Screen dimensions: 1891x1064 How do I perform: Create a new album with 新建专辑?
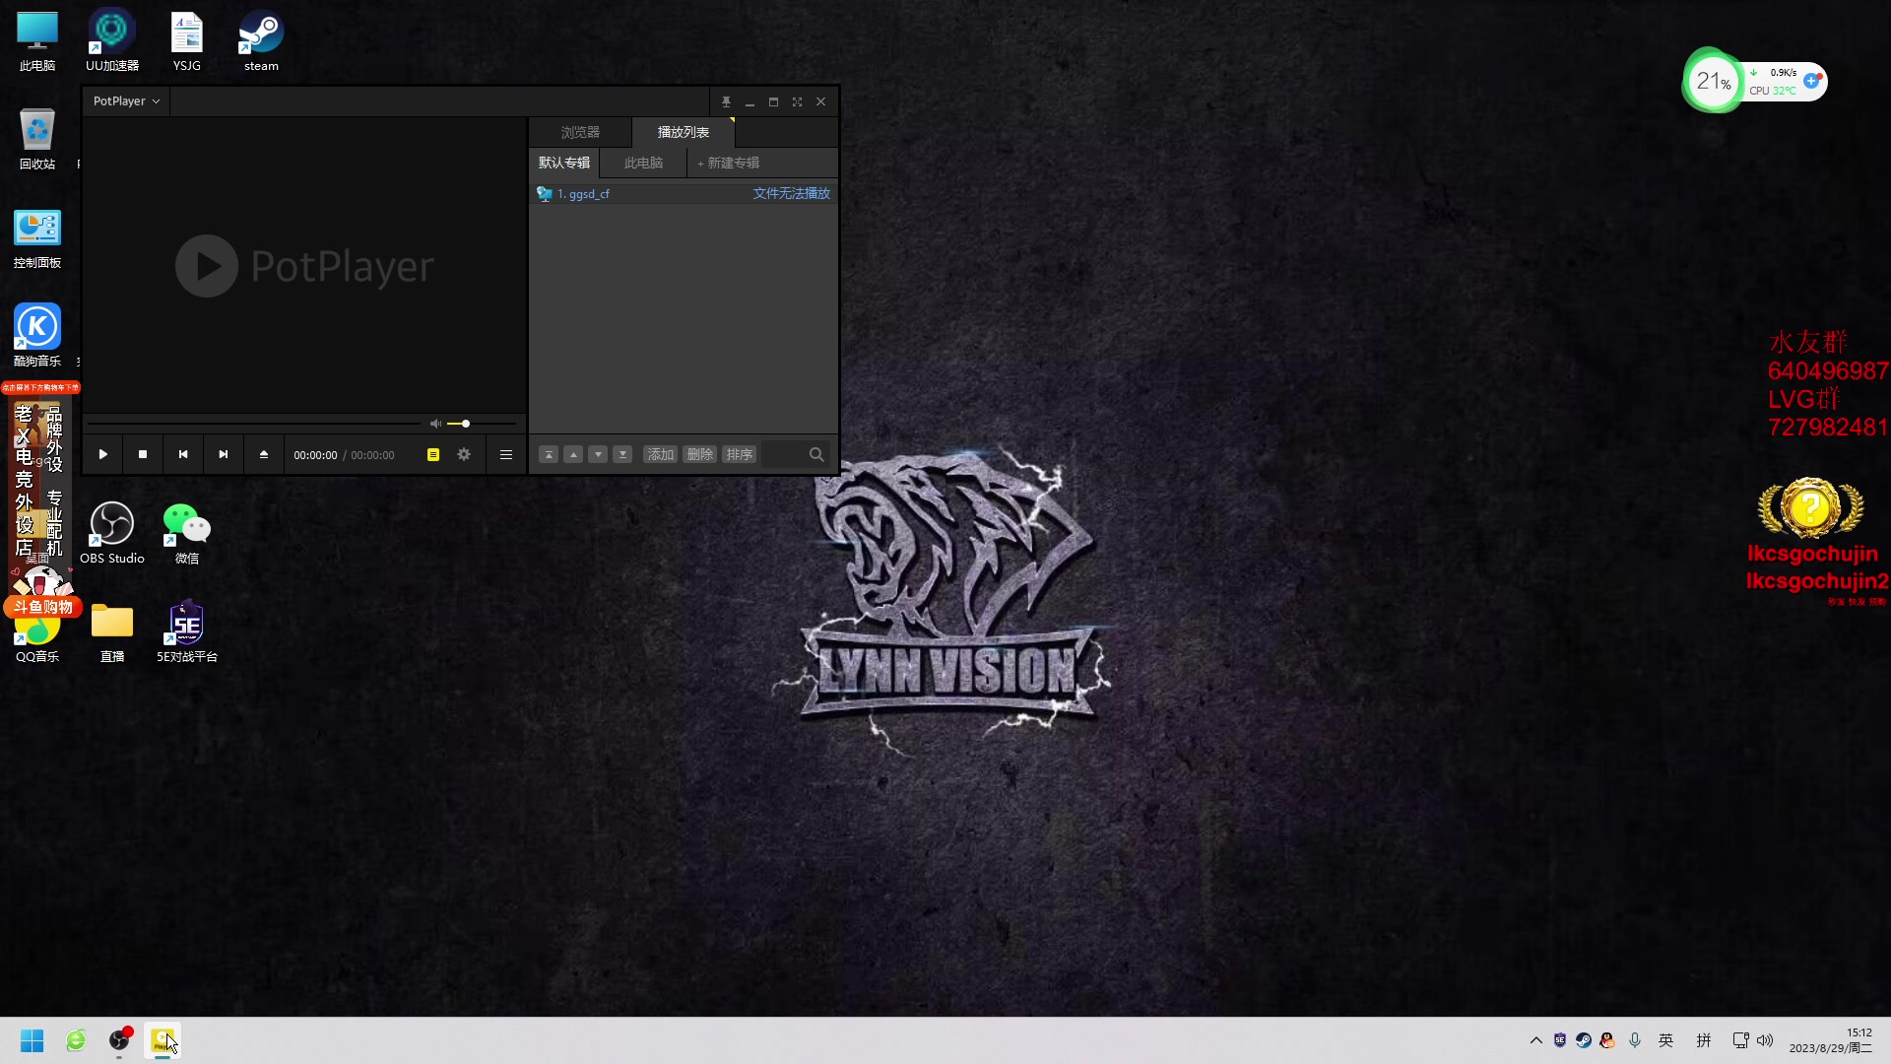click(729, 163)
